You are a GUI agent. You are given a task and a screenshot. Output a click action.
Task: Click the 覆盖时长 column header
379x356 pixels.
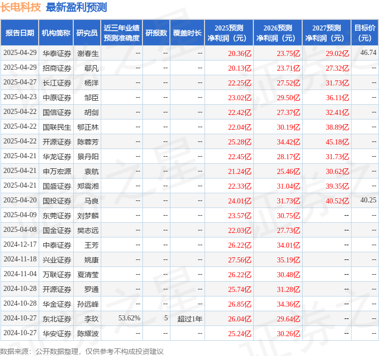pyautogui.click(x=187, y=33)
